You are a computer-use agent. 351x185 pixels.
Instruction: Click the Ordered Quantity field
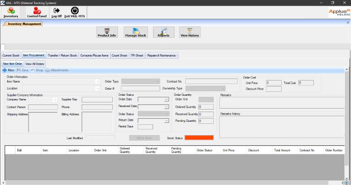(206, 107)
